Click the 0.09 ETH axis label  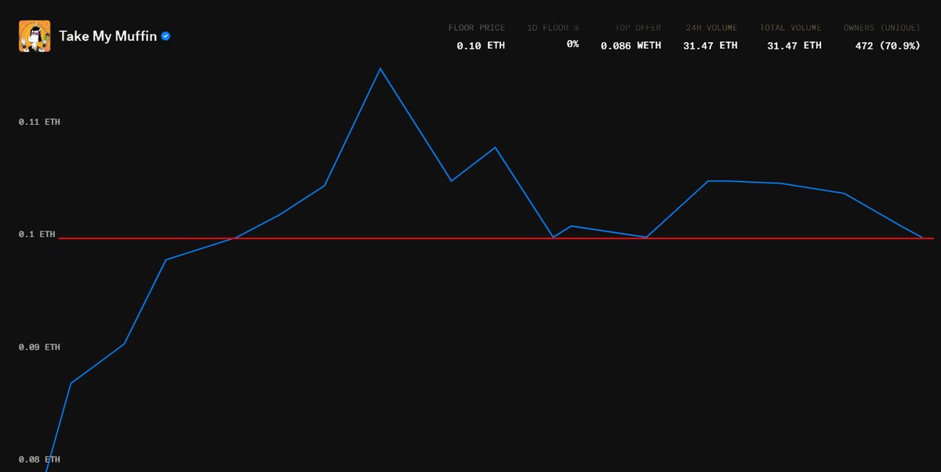coord(39,347)
